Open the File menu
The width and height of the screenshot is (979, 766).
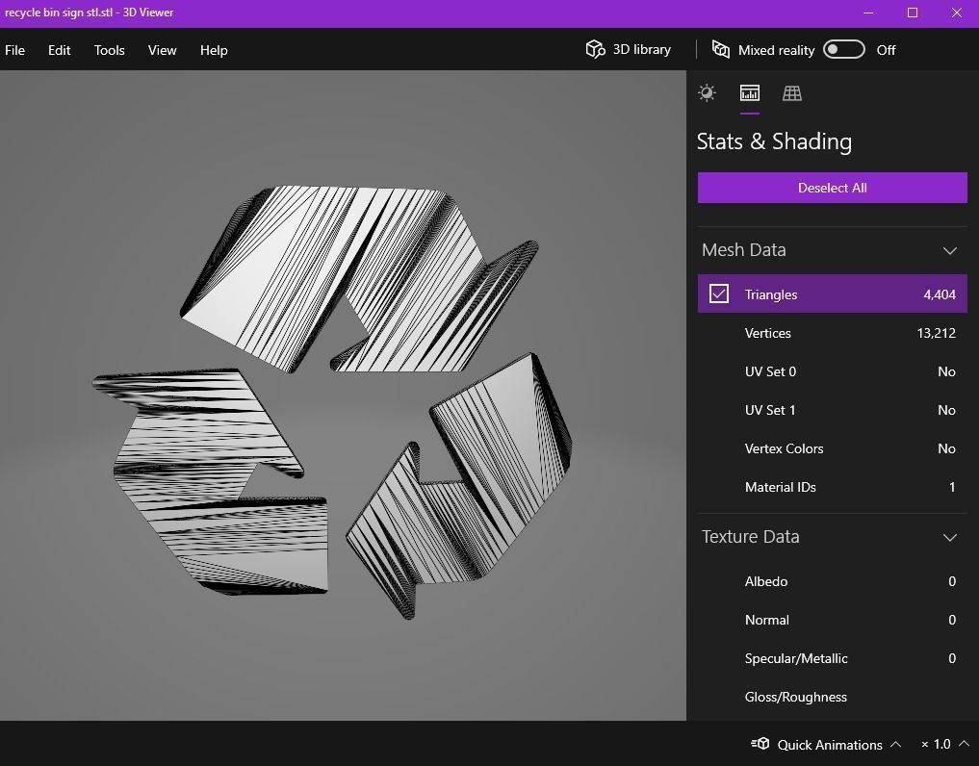click(15, 50)
